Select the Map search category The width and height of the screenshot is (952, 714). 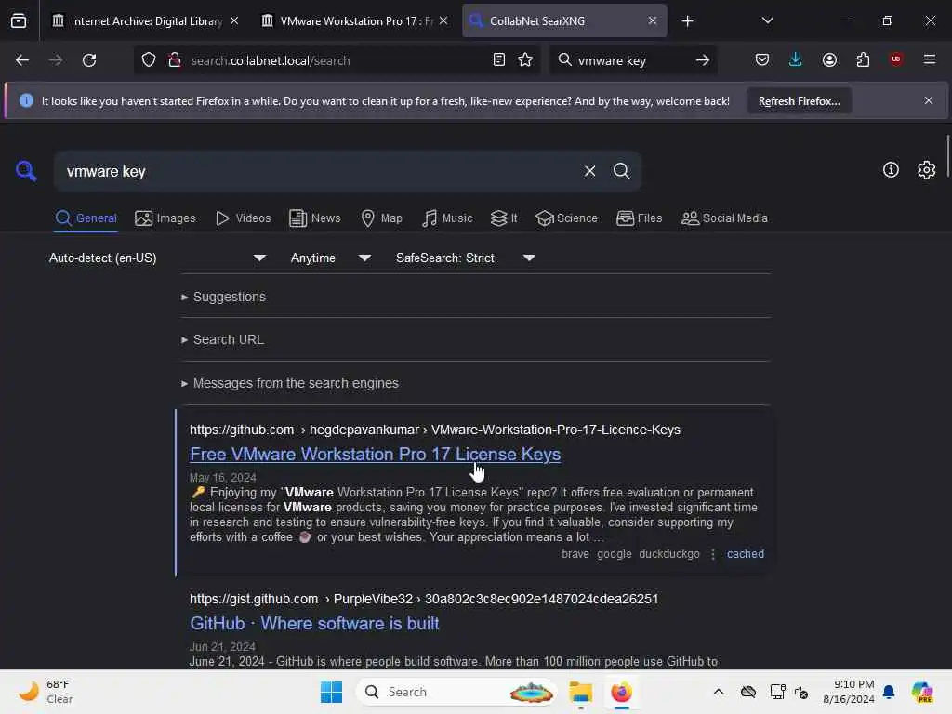[381, 218]
